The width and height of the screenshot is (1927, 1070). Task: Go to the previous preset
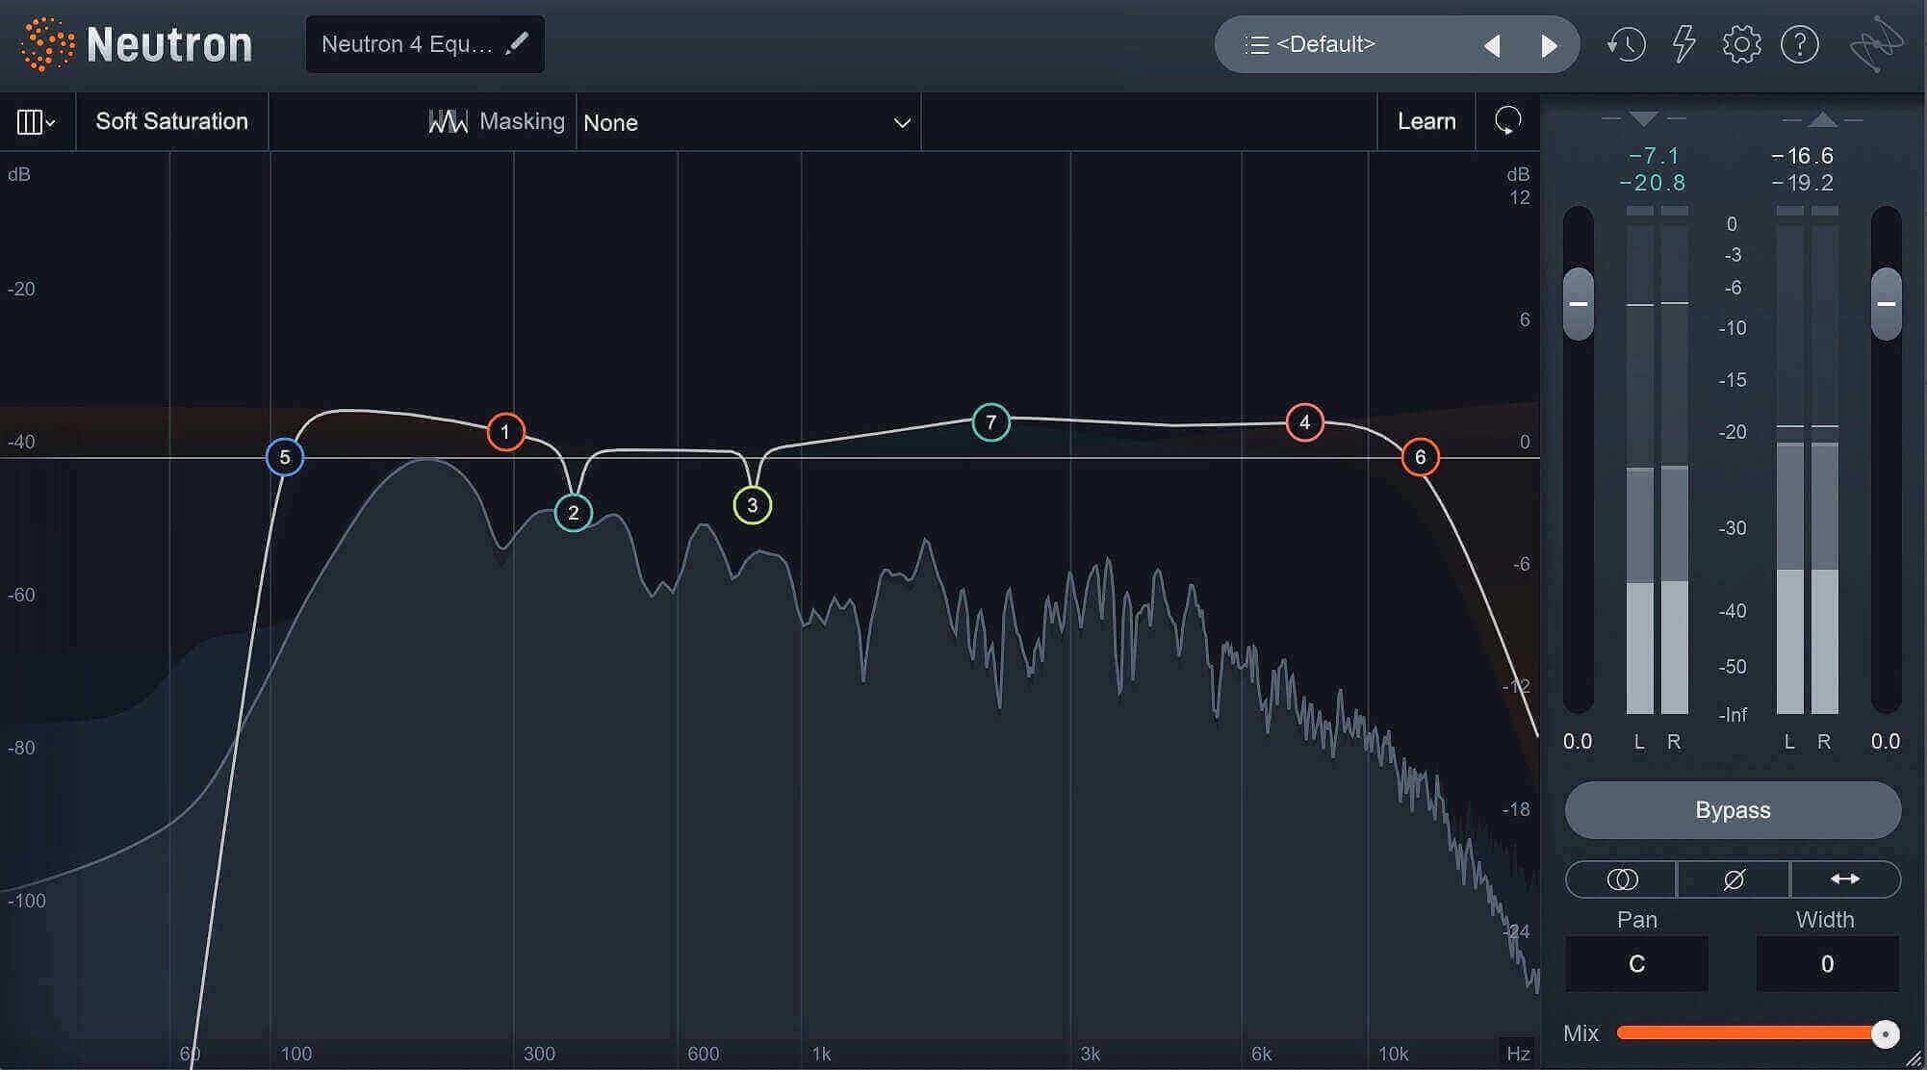1492,45
